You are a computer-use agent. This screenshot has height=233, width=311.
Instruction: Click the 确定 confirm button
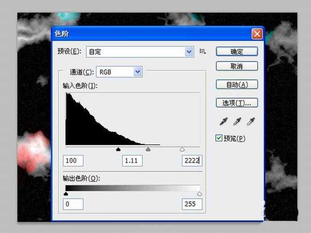(236, 51)
